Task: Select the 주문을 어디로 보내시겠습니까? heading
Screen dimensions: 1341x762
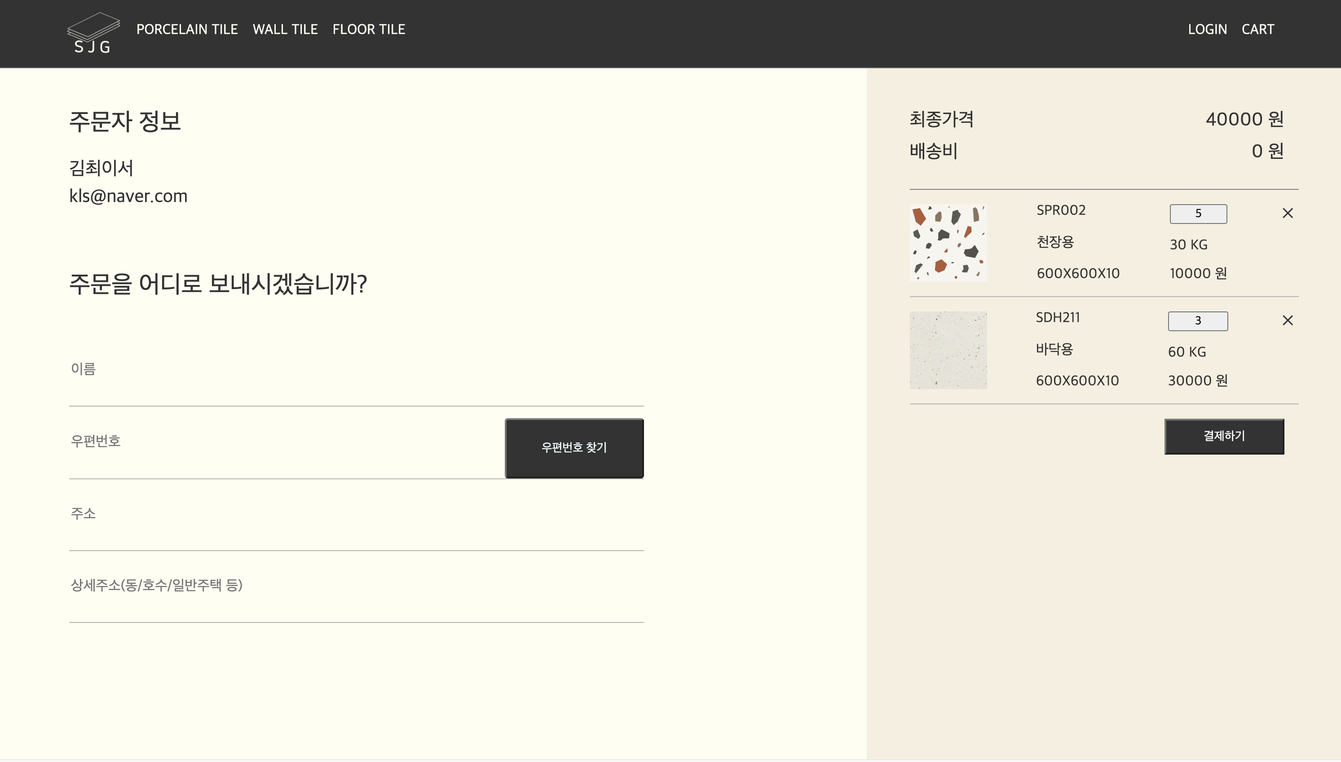Action: coord(218,284)
